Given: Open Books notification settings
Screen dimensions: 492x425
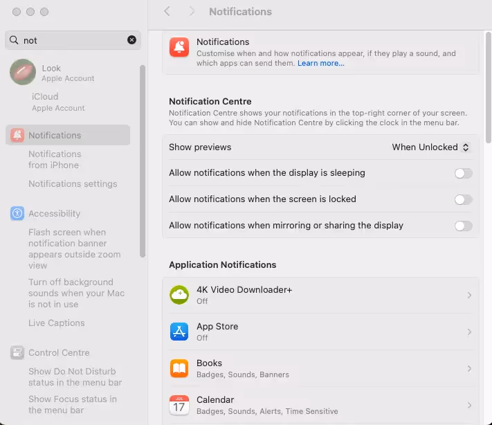Looking at the screenshot, I should 320,368.
